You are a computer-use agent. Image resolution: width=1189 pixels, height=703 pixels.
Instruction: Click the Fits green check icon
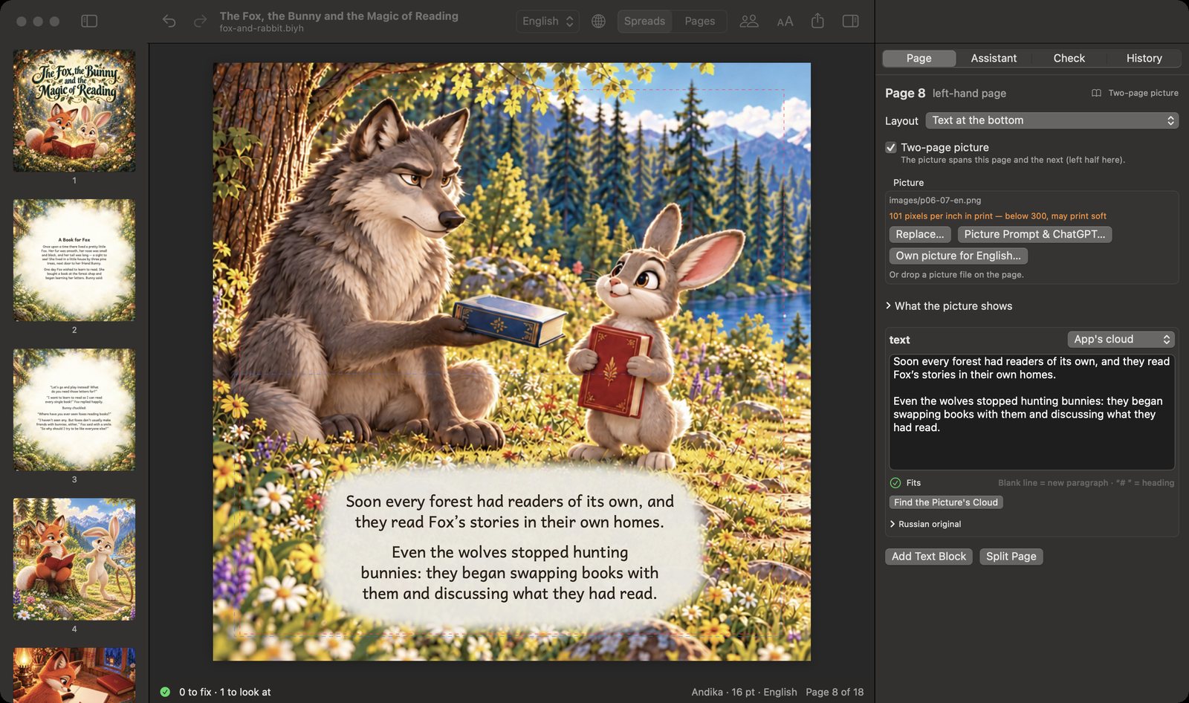(895, 483)
